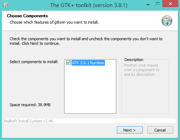This screenshot has height=140, width=180.
Task: Click the Choose which features of gtkwin subtitle
Action: click(x=54, y=22)
